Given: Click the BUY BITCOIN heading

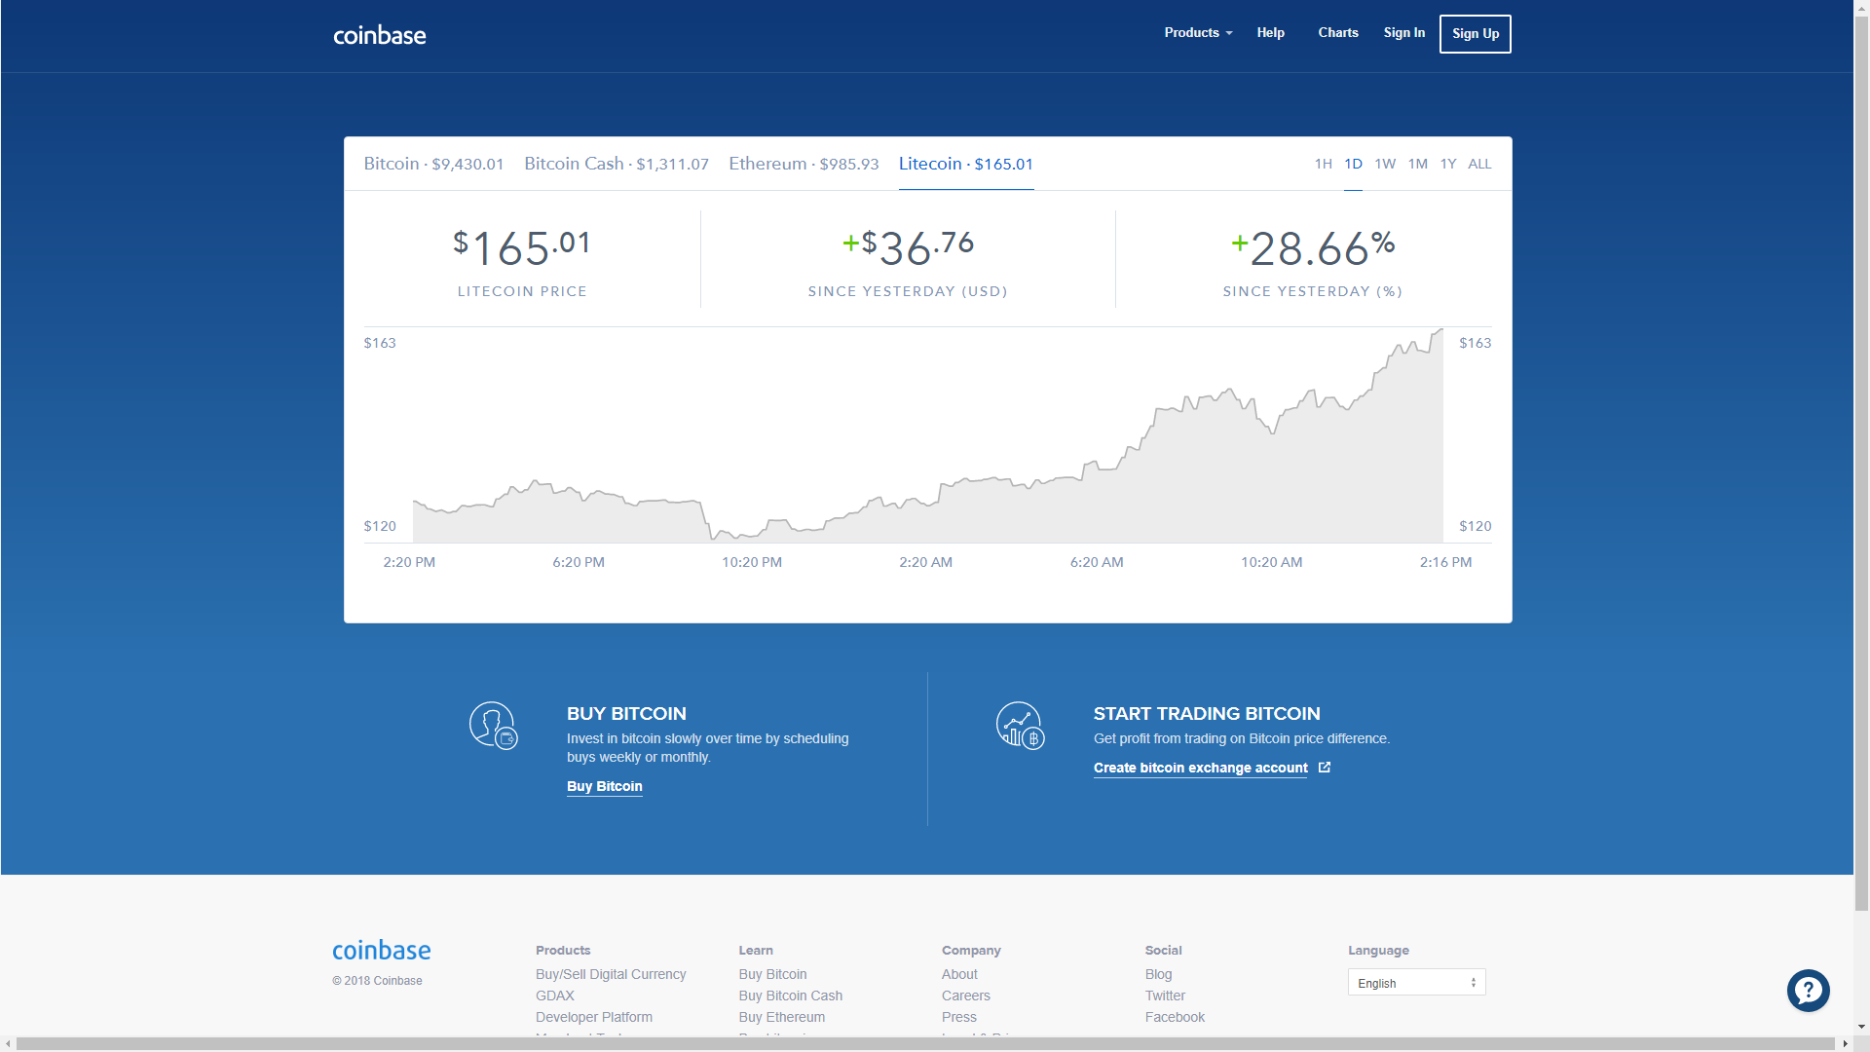Looking at the screenshot, I should point(626,714).
